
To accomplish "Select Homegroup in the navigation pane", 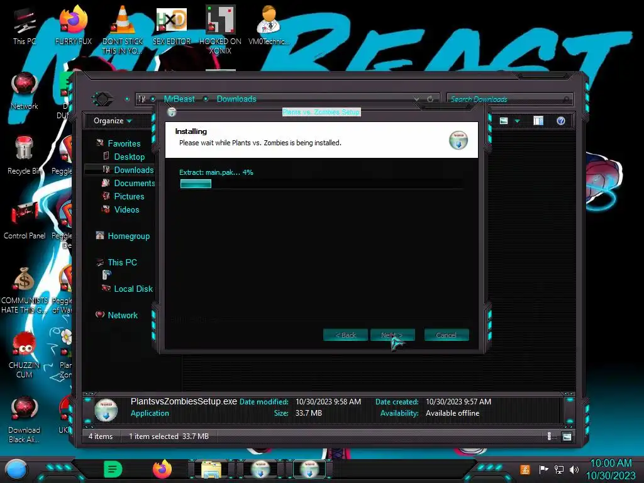I will 128,236.
